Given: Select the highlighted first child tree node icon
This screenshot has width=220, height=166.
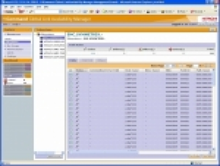Looking at the screenshot, I should click(x=41, y=38).
